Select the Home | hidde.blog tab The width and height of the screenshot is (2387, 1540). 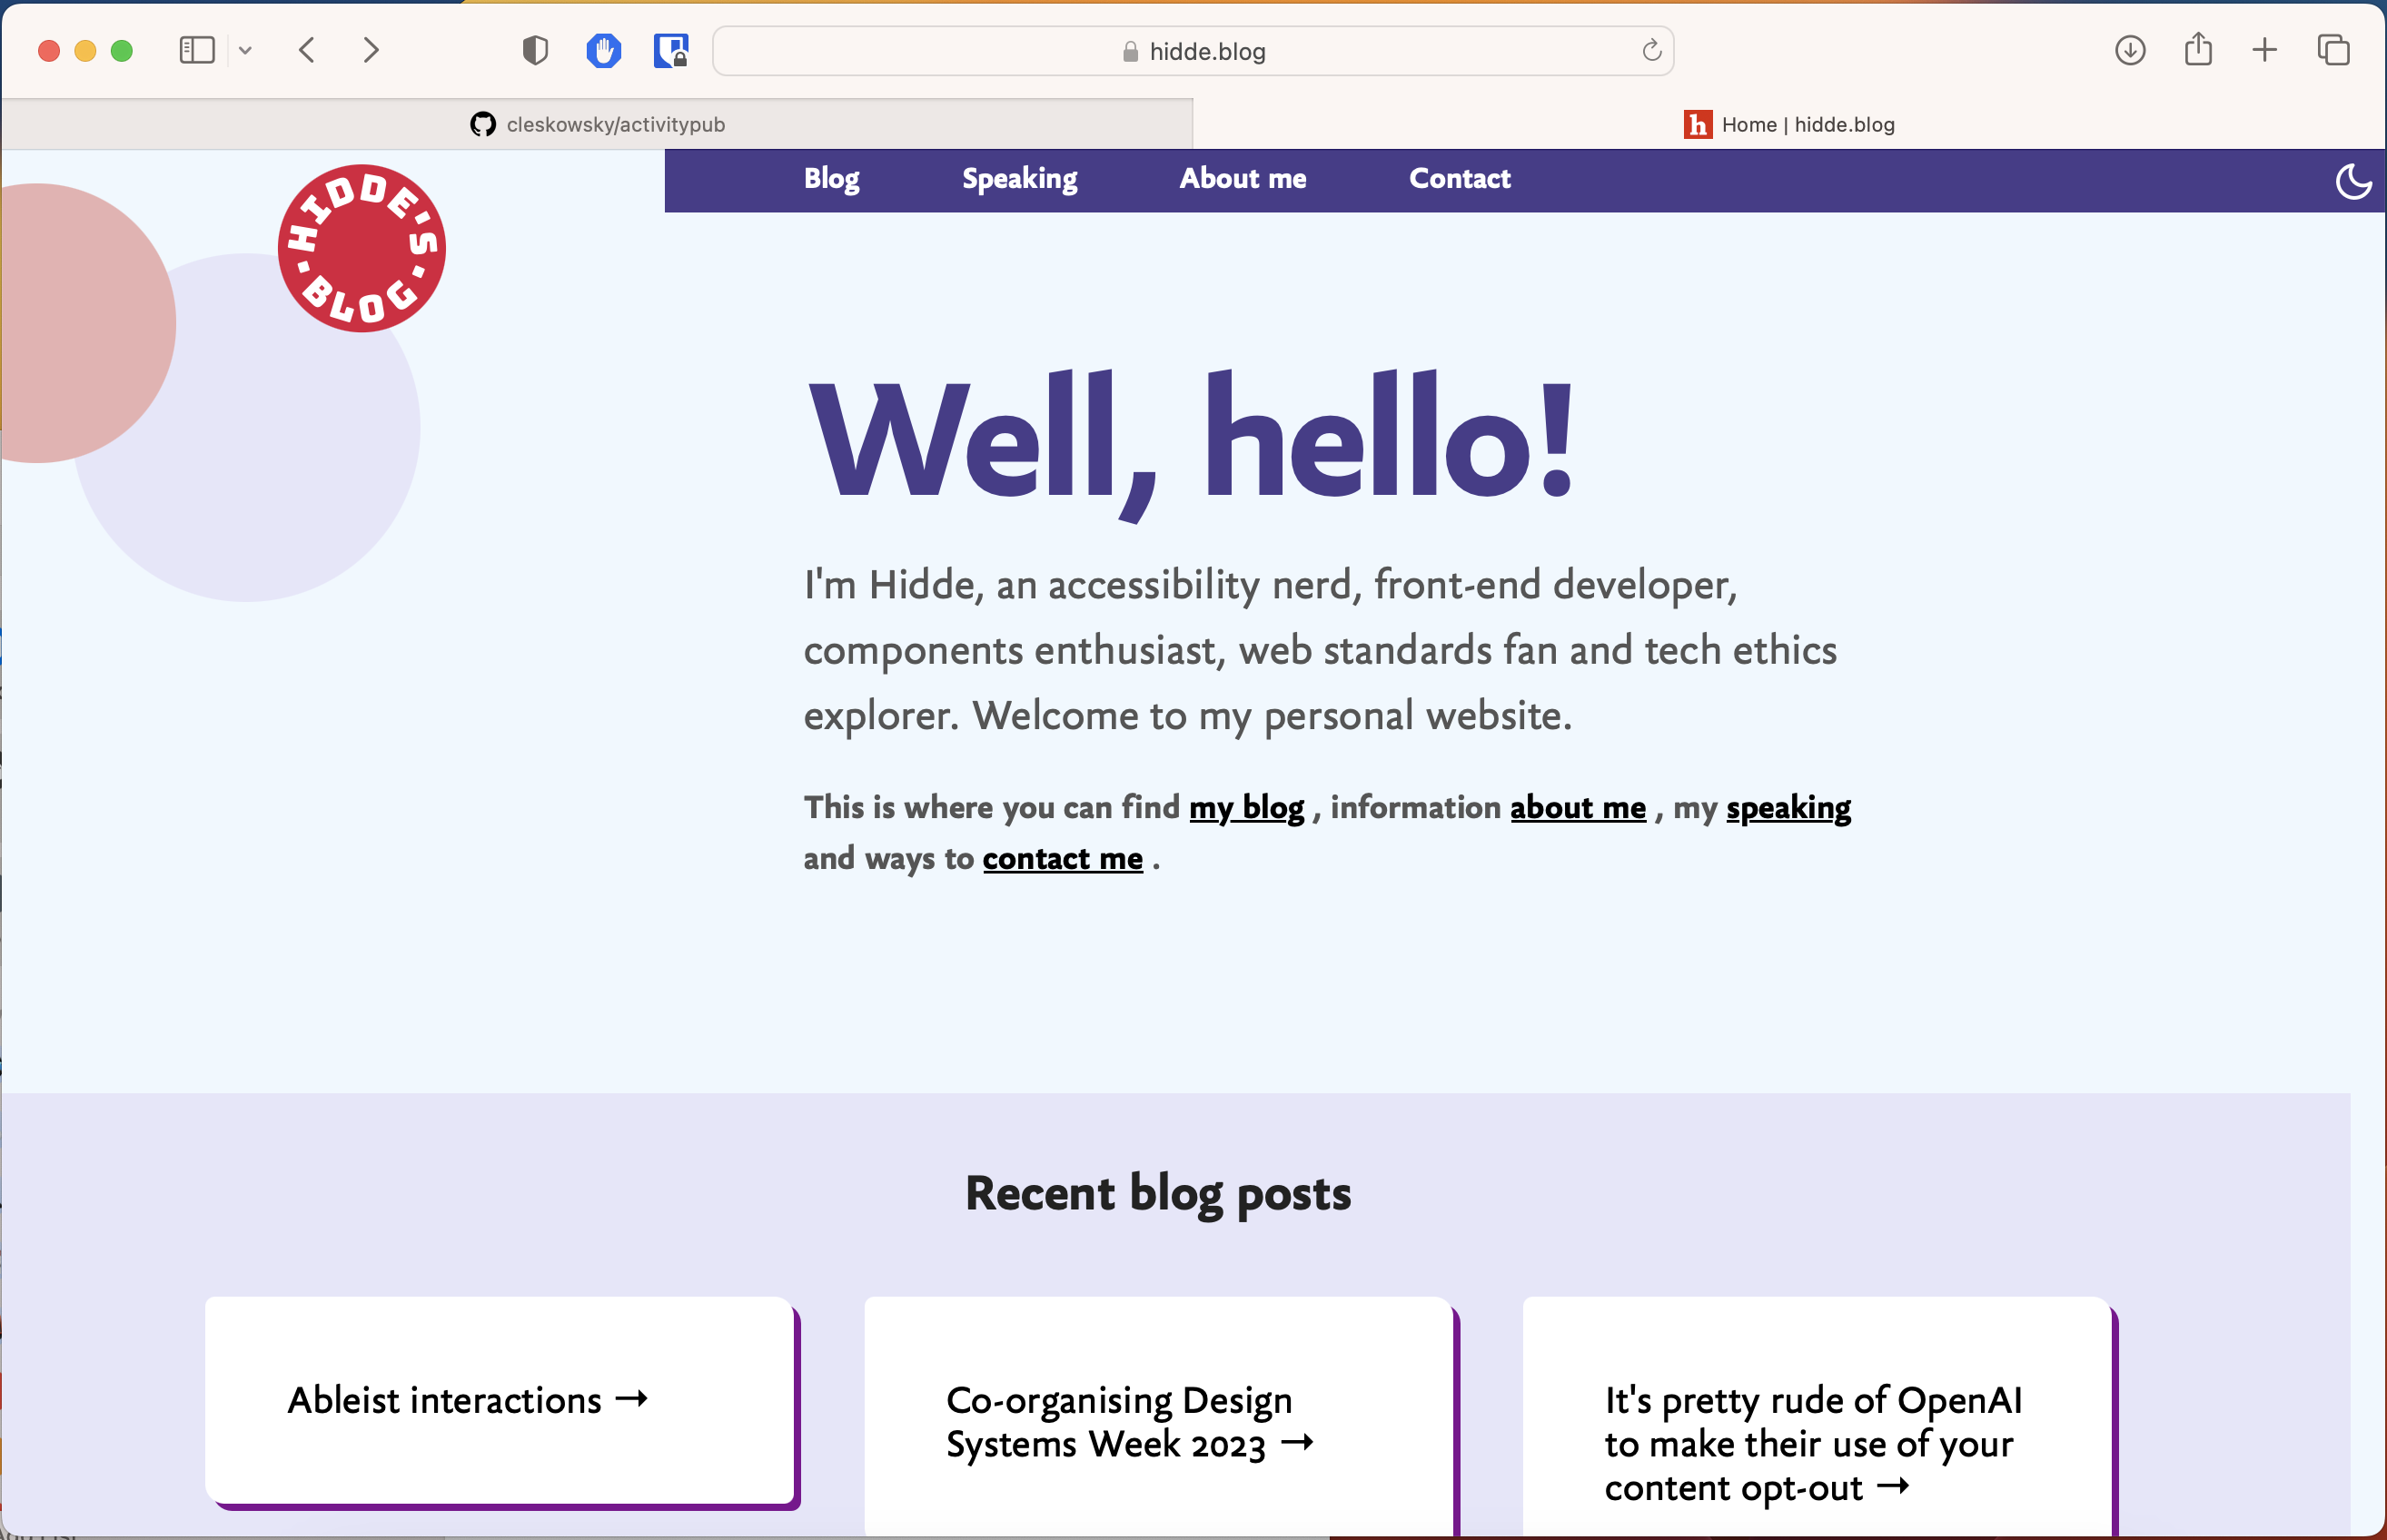coord(1790,124)
